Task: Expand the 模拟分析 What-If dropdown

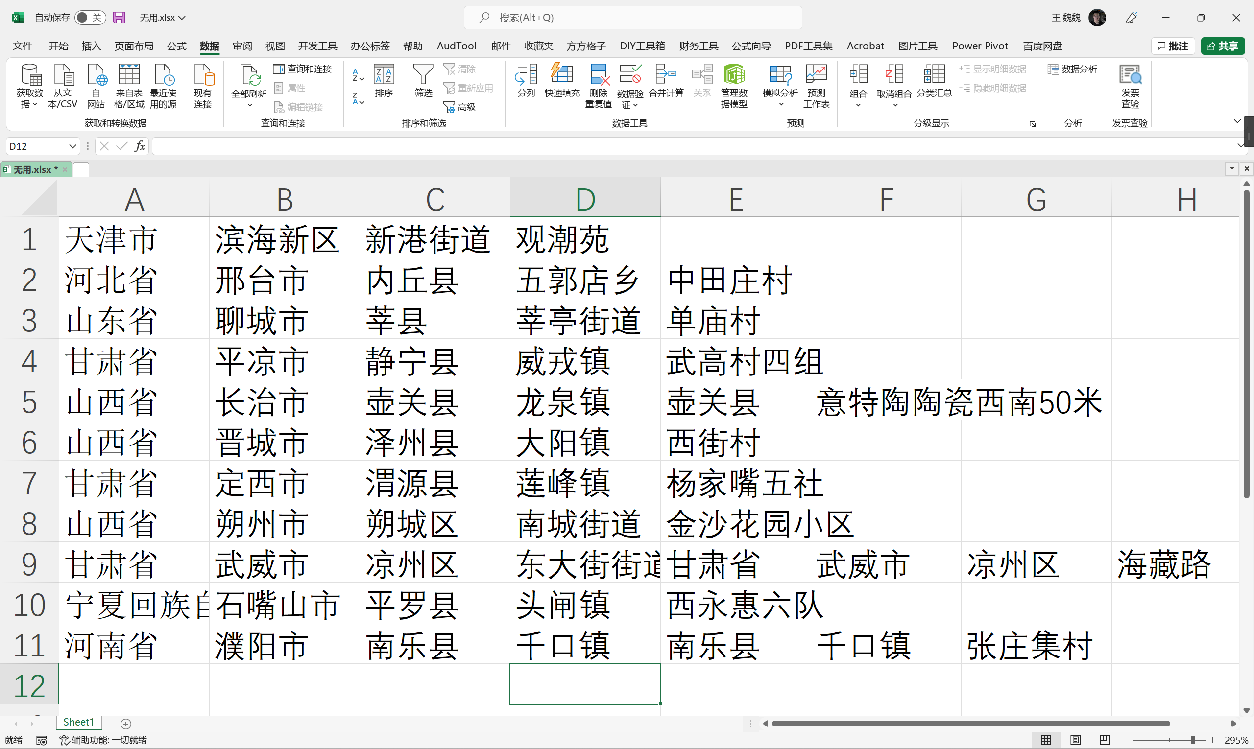Action: [x=780, y=104]
